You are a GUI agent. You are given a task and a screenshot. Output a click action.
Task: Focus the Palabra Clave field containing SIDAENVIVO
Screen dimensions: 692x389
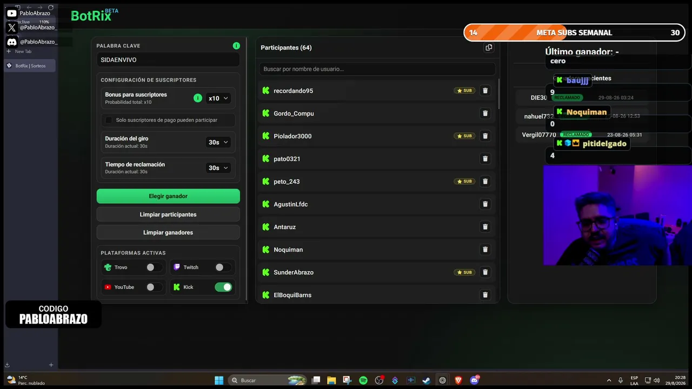click(x=168, y=60)
